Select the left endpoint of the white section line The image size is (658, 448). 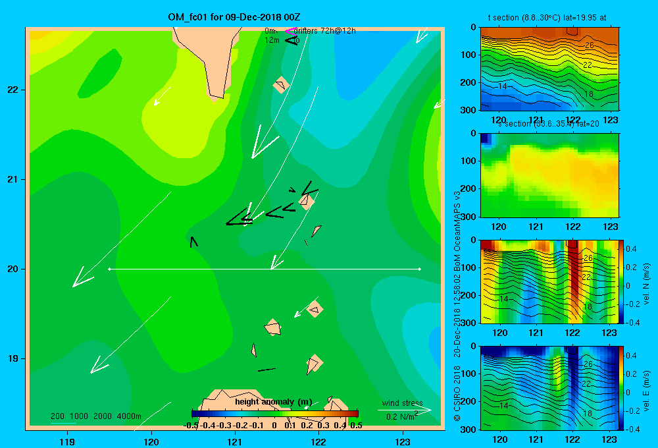click(x=109, y=269)
